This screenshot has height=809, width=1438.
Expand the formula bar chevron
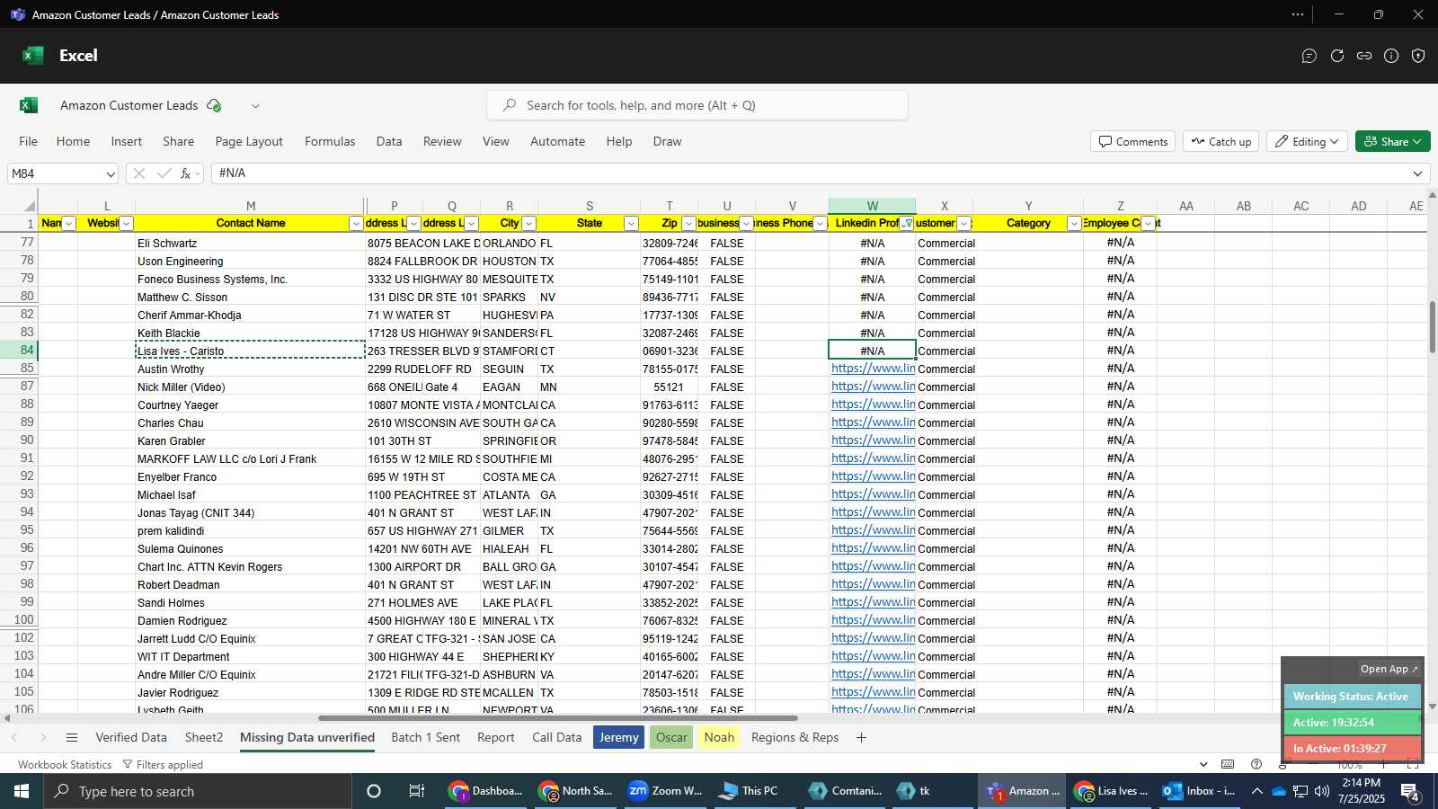[1418, 173]
